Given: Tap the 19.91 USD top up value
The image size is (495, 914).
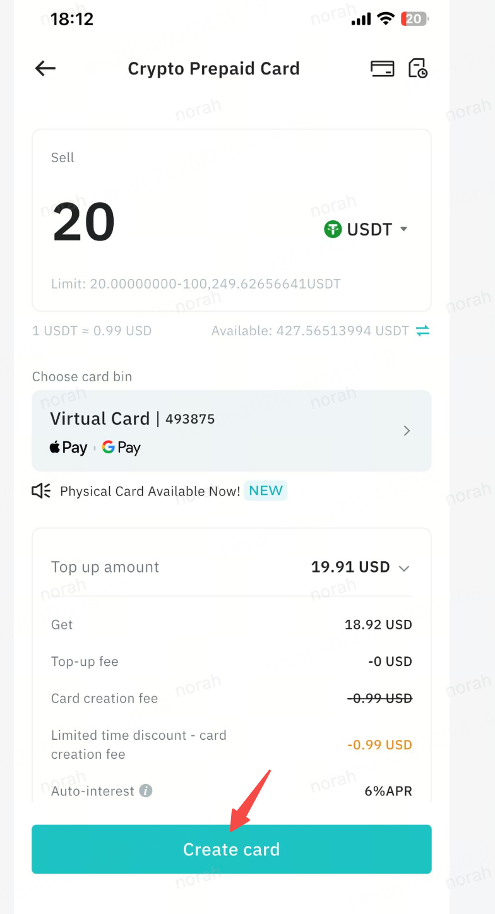Looking at the screenshot, I should point(350,567).
